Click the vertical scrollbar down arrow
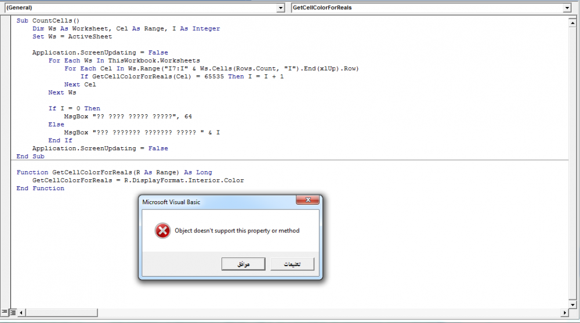Screen dimensions: 580x323 572,305
